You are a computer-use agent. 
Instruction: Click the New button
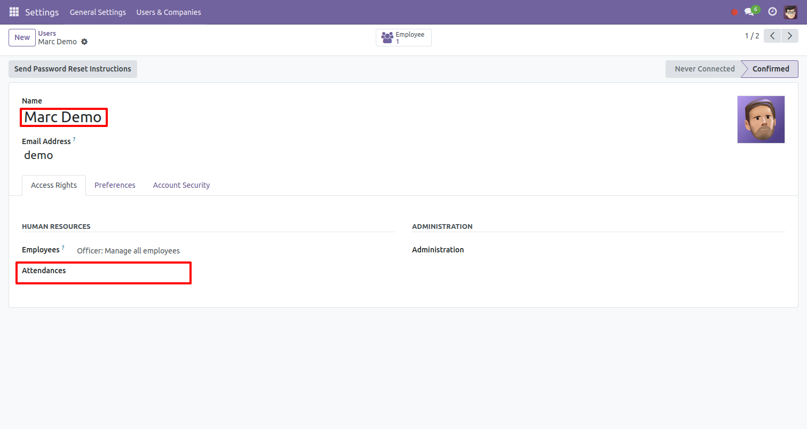click(x=22, y=37)
